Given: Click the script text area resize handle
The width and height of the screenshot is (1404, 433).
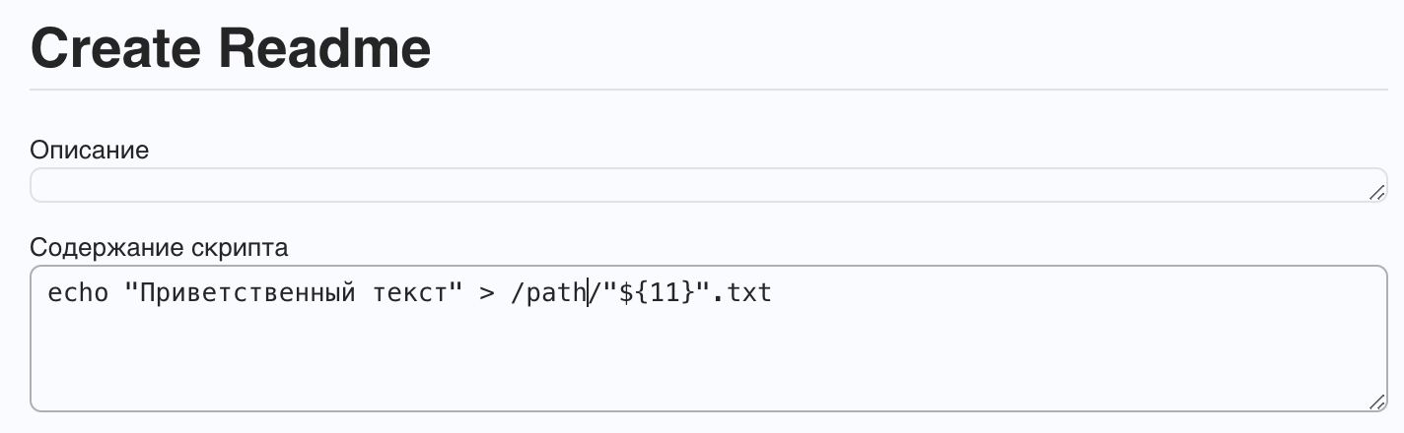Looking at the screenshot, I should tap(1376, 402).
